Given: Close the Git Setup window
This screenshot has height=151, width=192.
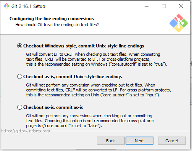Looking at the screenshot, I should (x=181, y=6).
